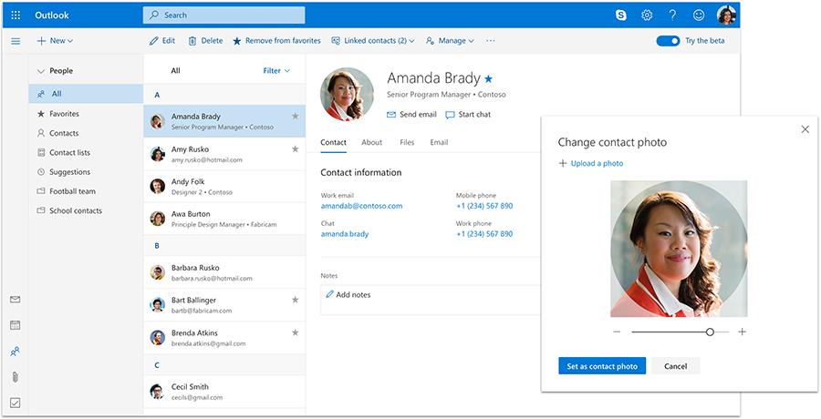This screenshot has width=821, height=419.
Task: Click the Search input box
Action: [x=223, y=15]
